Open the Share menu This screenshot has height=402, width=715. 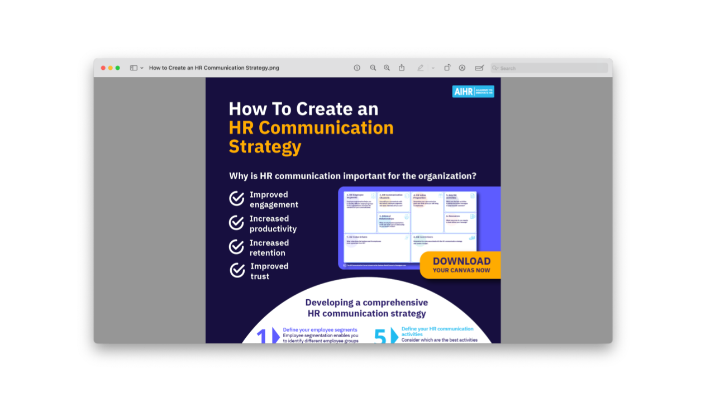pyautogui.click(x=402, y=68)
